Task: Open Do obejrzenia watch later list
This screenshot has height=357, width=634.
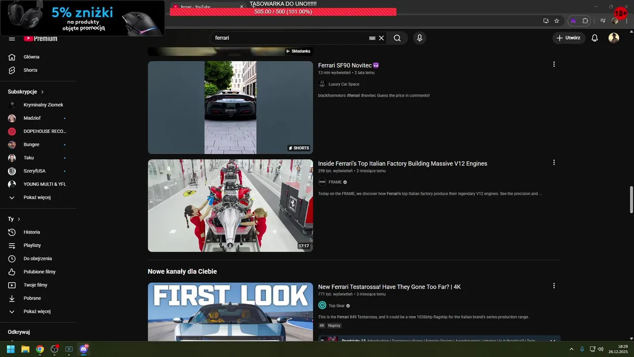Action: tap(38, 259)
